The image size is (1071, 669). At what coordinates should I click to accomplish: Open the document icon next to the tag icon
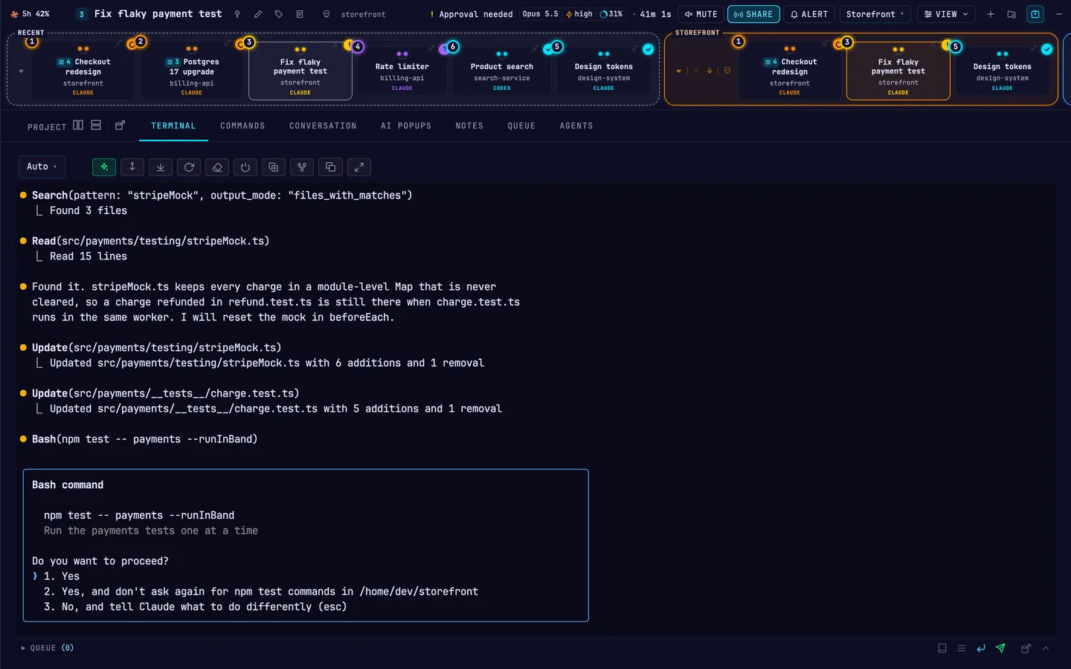[300, 14]
